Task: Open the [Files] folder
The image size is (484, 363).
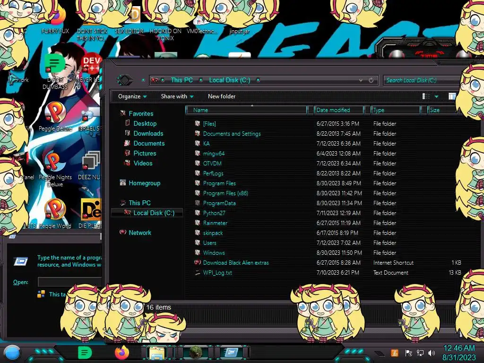Action: point(209,124)
